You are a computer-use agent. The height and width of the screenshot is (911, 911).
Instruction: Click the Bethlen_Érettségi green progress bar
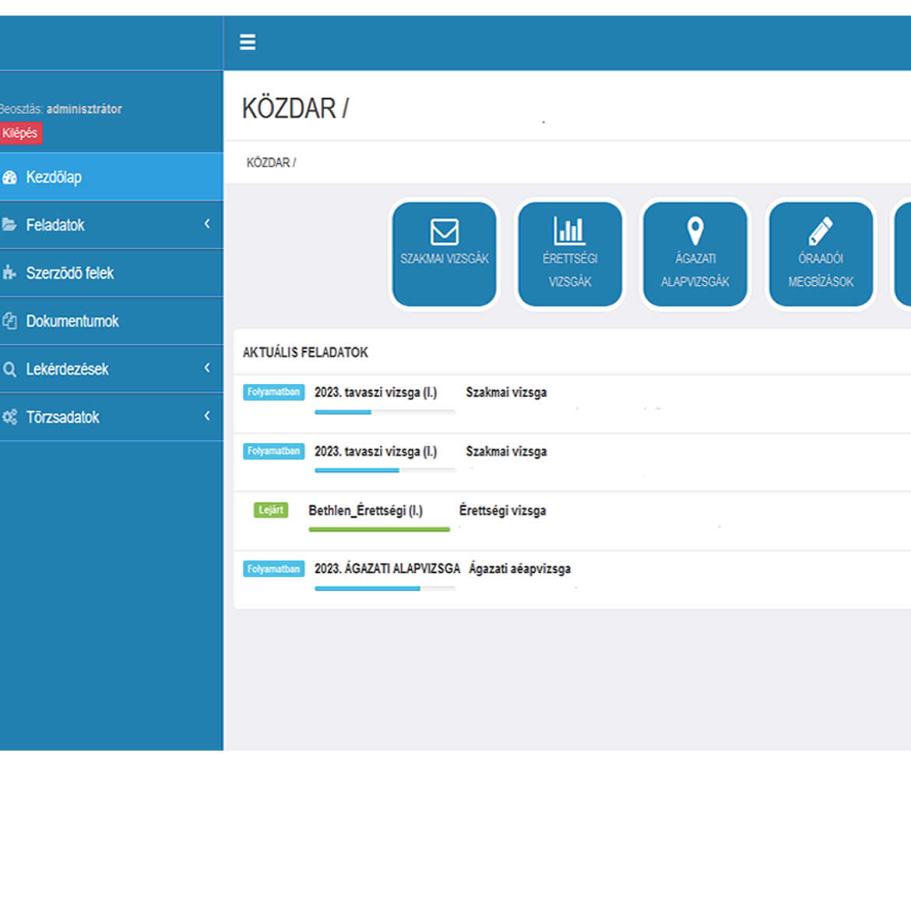pos(379,529)
